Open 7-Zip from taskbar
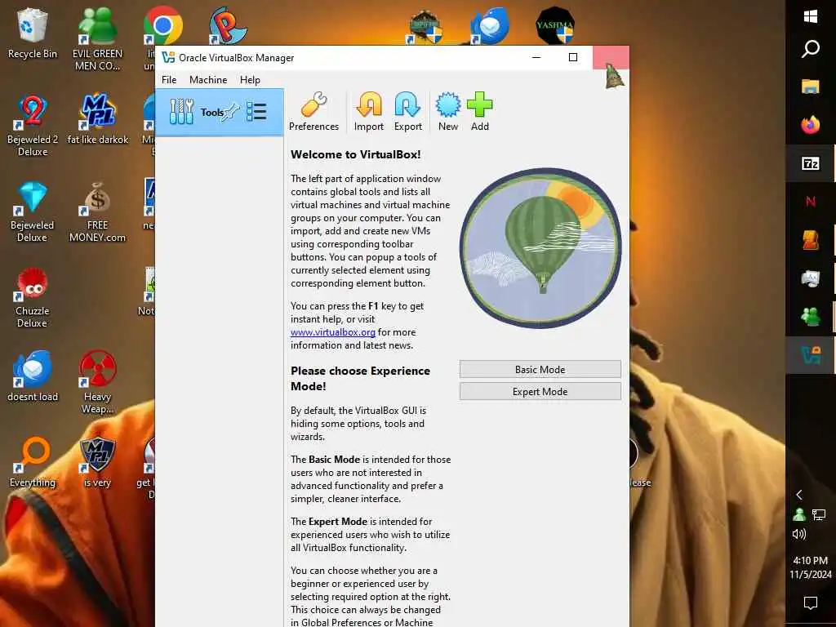836x627 pixels. [811, 163]
